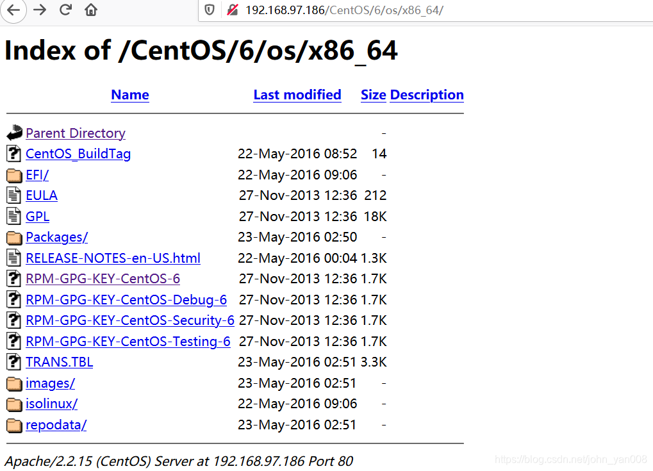Open the RPM-GPG-KEY-CentOS-Testing-6 link
The width and height of the screenshot is (653, 471).
pos(128,342)
